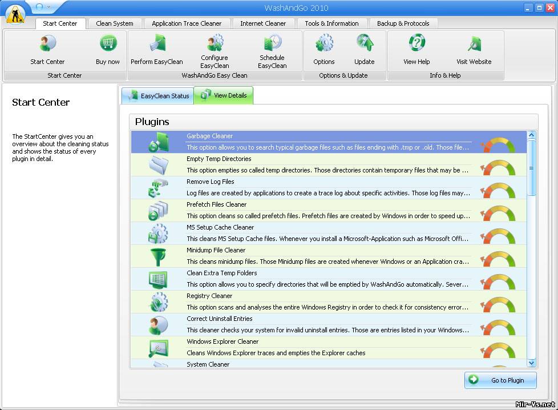Click the Minidump File Cleaner status gauge
The image size is (558, 410).
click(x=498, y=259)
